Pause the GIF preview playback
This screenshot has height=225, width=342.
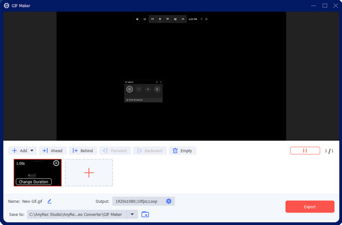tap(305, 150)
